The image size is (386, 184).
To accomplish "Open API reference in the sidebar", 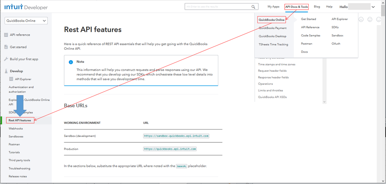I will pyautogui.click(x=20, y=35).
